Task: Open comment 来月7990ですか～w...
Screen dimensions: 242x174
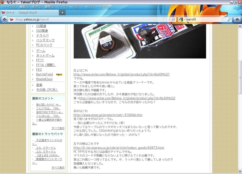Action: coord(50,112)
